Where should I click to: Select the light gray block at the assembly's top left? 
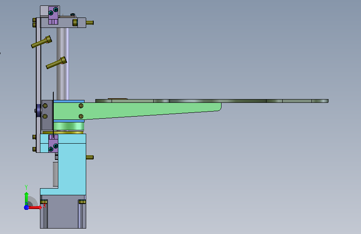[x=44, y=11]
